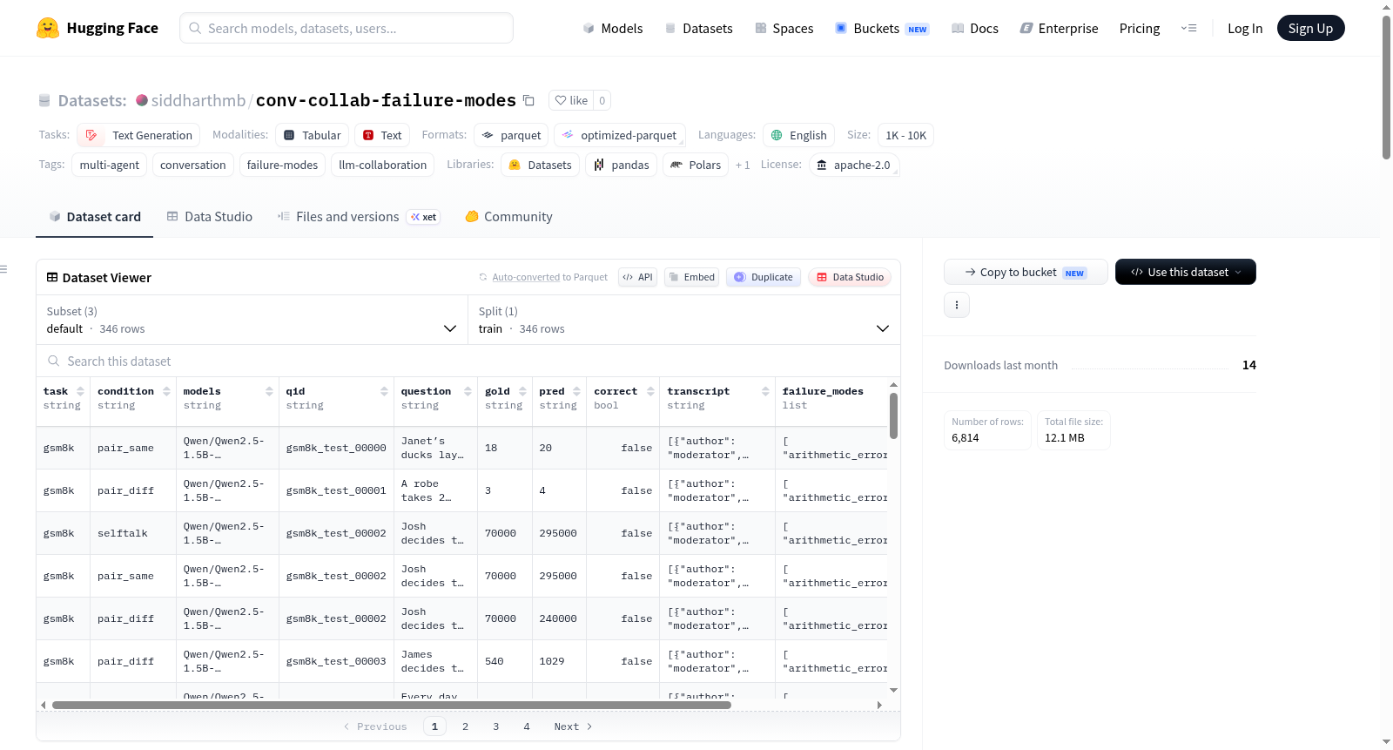
Task: Open the Pricing page
Action: pos(1140,28)
